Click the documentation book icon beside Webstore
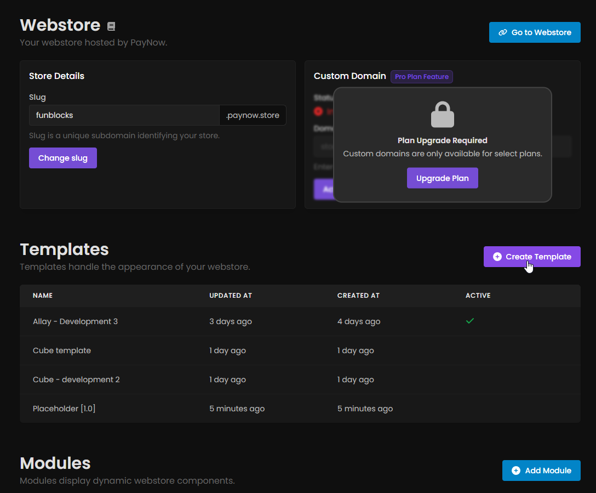596x493 pixels. click(111, 26)
